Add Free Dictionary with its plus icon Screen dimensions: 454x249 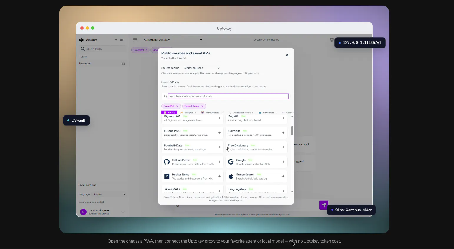[x=283, y=147]
